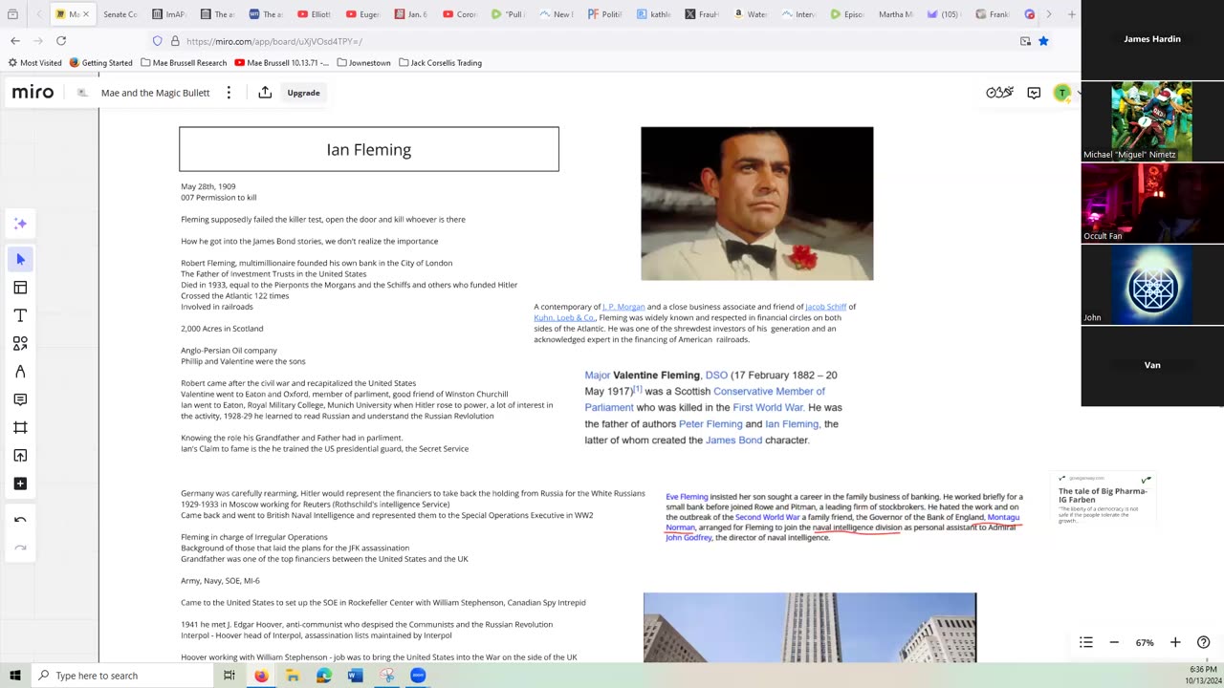Switch to the Politik browser tab
1224x688 pixels.
[x=605, y=14]
